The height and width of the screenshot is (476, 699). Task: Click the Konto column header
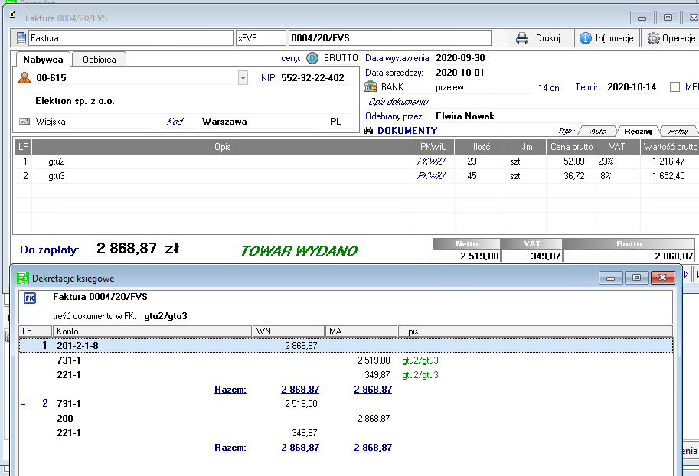click(x=152, y=331)
